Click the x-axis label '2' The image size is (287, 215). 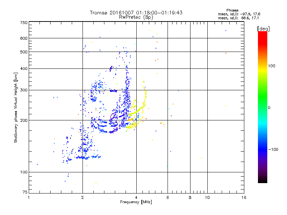(x=83, y=197)
